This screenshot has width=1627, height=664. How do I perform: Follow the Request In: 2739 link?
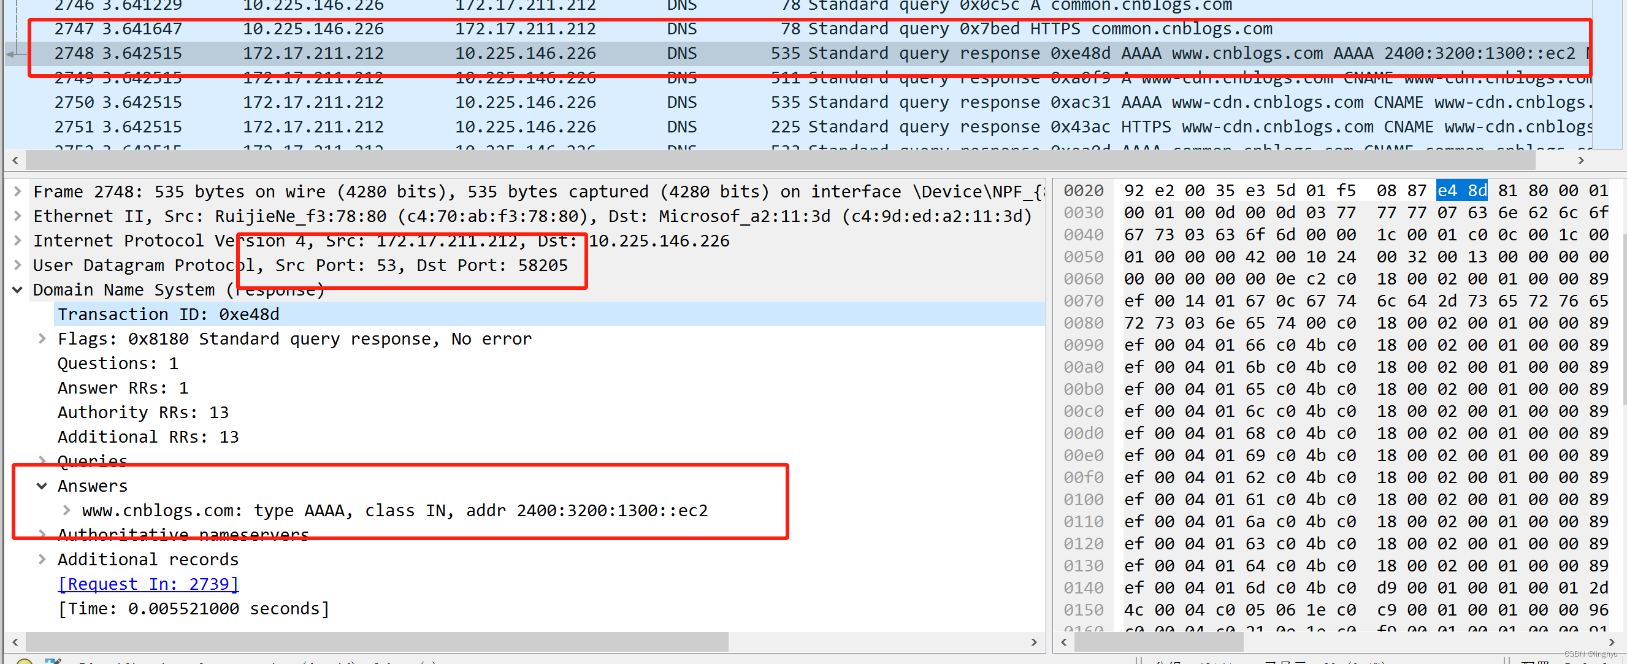click(x=147, y=584)
